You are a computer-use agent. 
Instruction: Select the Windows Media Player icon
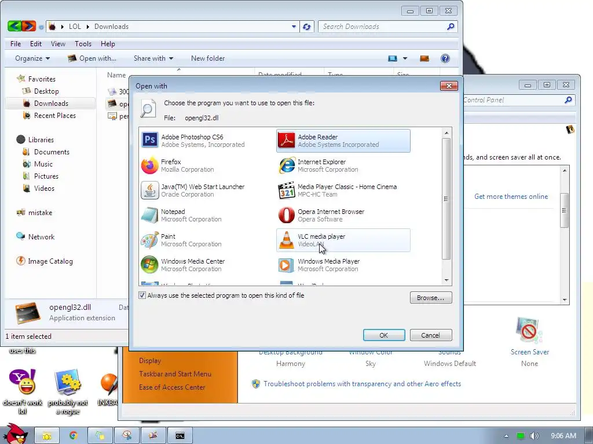286,265
